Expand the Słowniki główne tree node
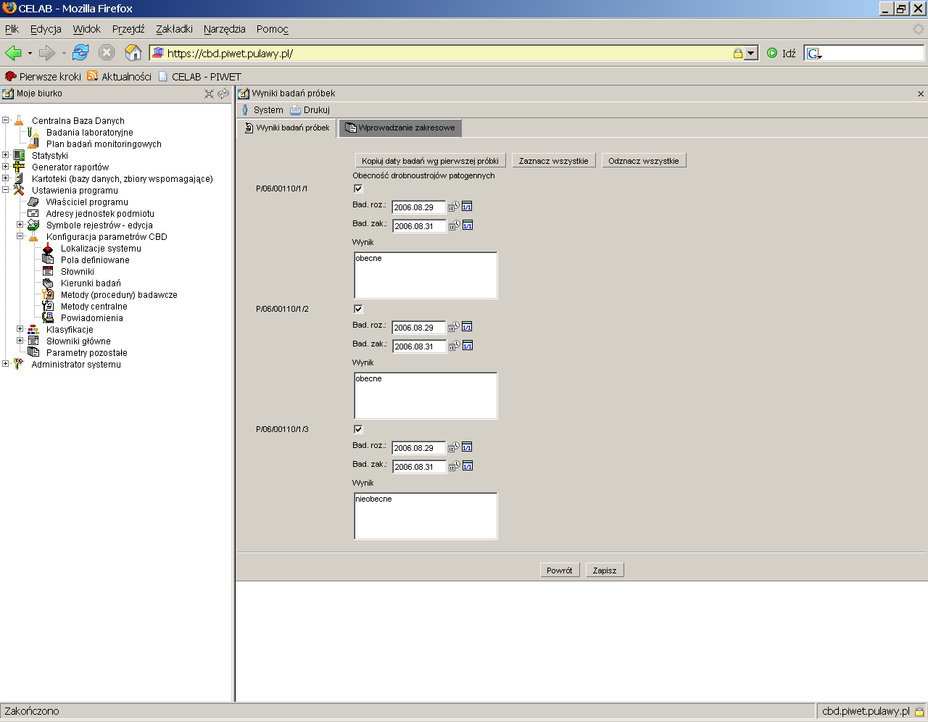The image size is (928, 722). coord(20,341)
